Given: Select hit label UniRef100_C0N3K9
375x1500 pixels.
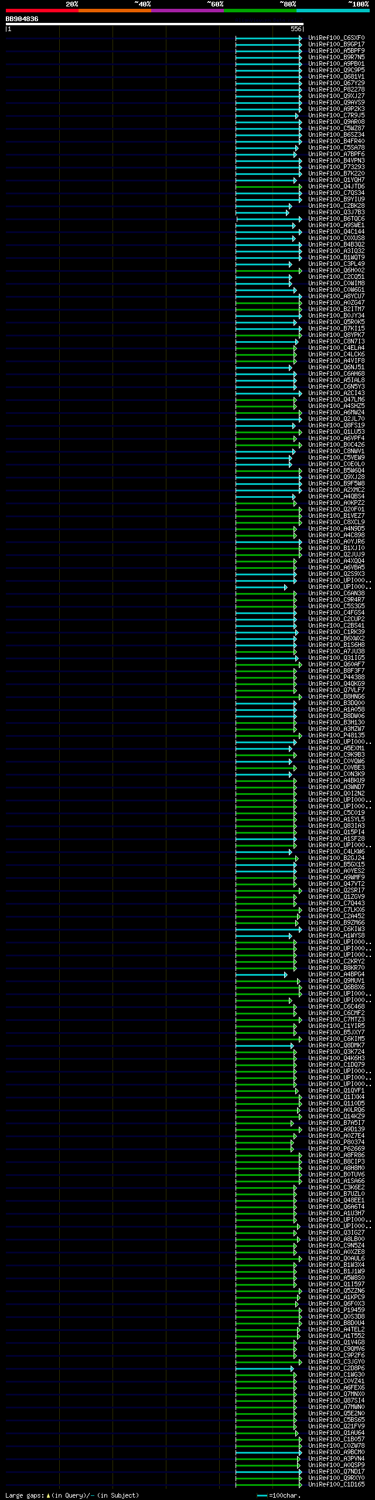Looking at the screenshot, I should click(x=336, y=774).
